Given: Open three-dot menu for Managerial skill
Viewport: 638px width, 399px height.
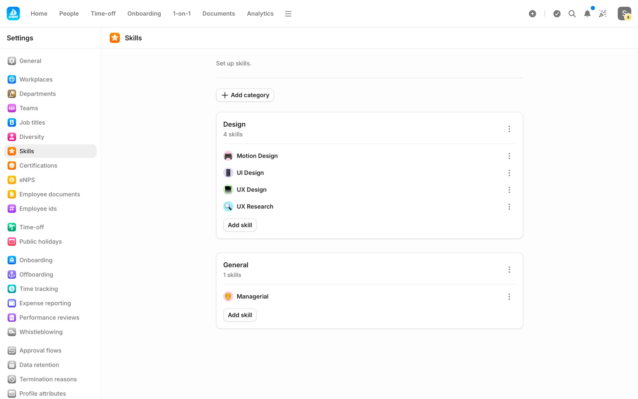Looking at the screenshot, I should 509,297.
